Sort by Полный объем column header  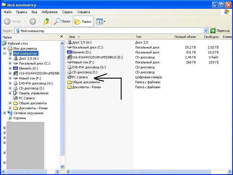185,37
